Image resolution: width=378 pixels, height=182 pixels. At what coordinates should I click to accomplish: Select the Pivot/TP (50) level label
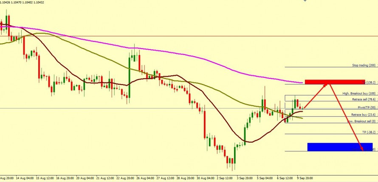(367, 108)
